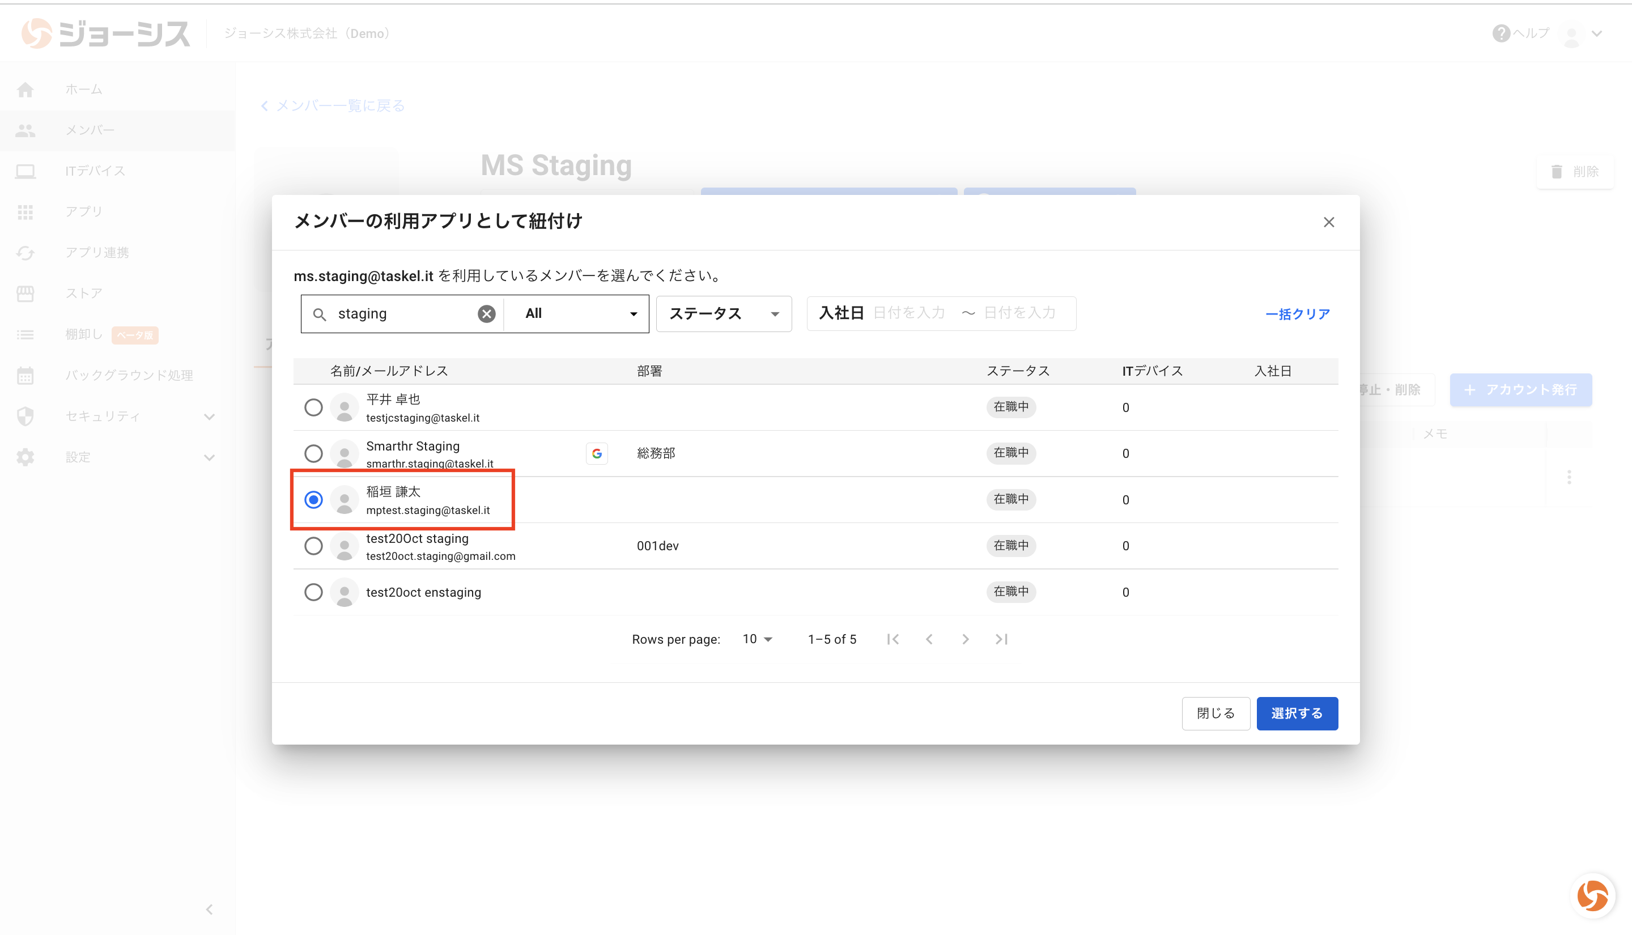Click the 選択する button

pyautogui.click(x=1297, y=713)
